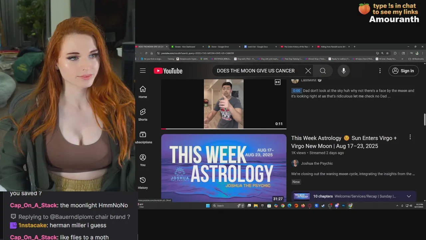The image size is (426, 240).
Task: Open Home in YouTube sidebar
Action: pos(143,92)
